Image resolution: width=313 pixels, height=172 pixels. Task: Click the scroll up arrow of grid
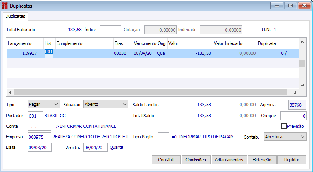302,42
